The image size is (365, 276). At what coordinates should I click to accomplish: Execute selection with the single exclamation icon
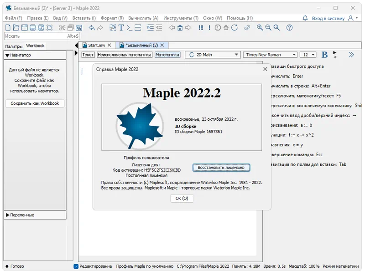[209, 28]
